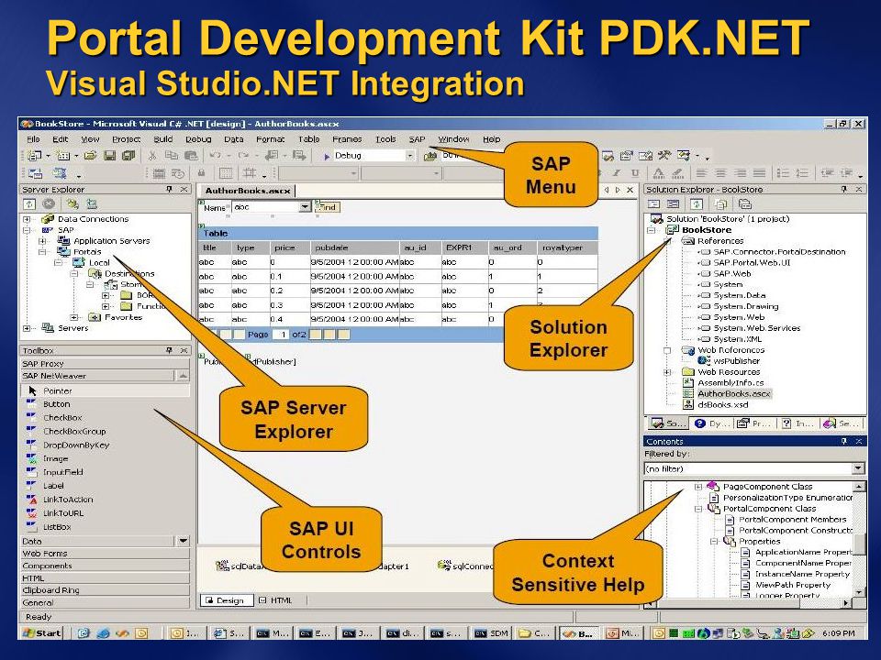The image size is (881, 660).
Task: Select the ViewPath Property help entry
Action: coord(793,585)
